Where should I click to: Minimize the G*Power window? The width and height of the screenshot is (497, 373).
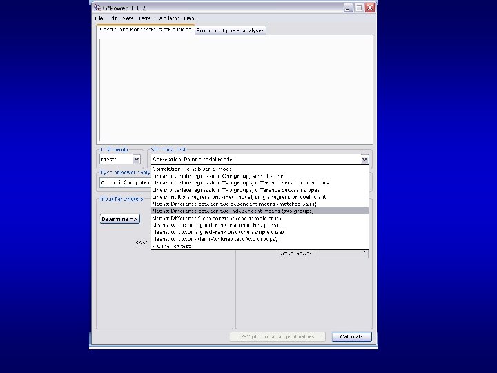coord(348,8)
